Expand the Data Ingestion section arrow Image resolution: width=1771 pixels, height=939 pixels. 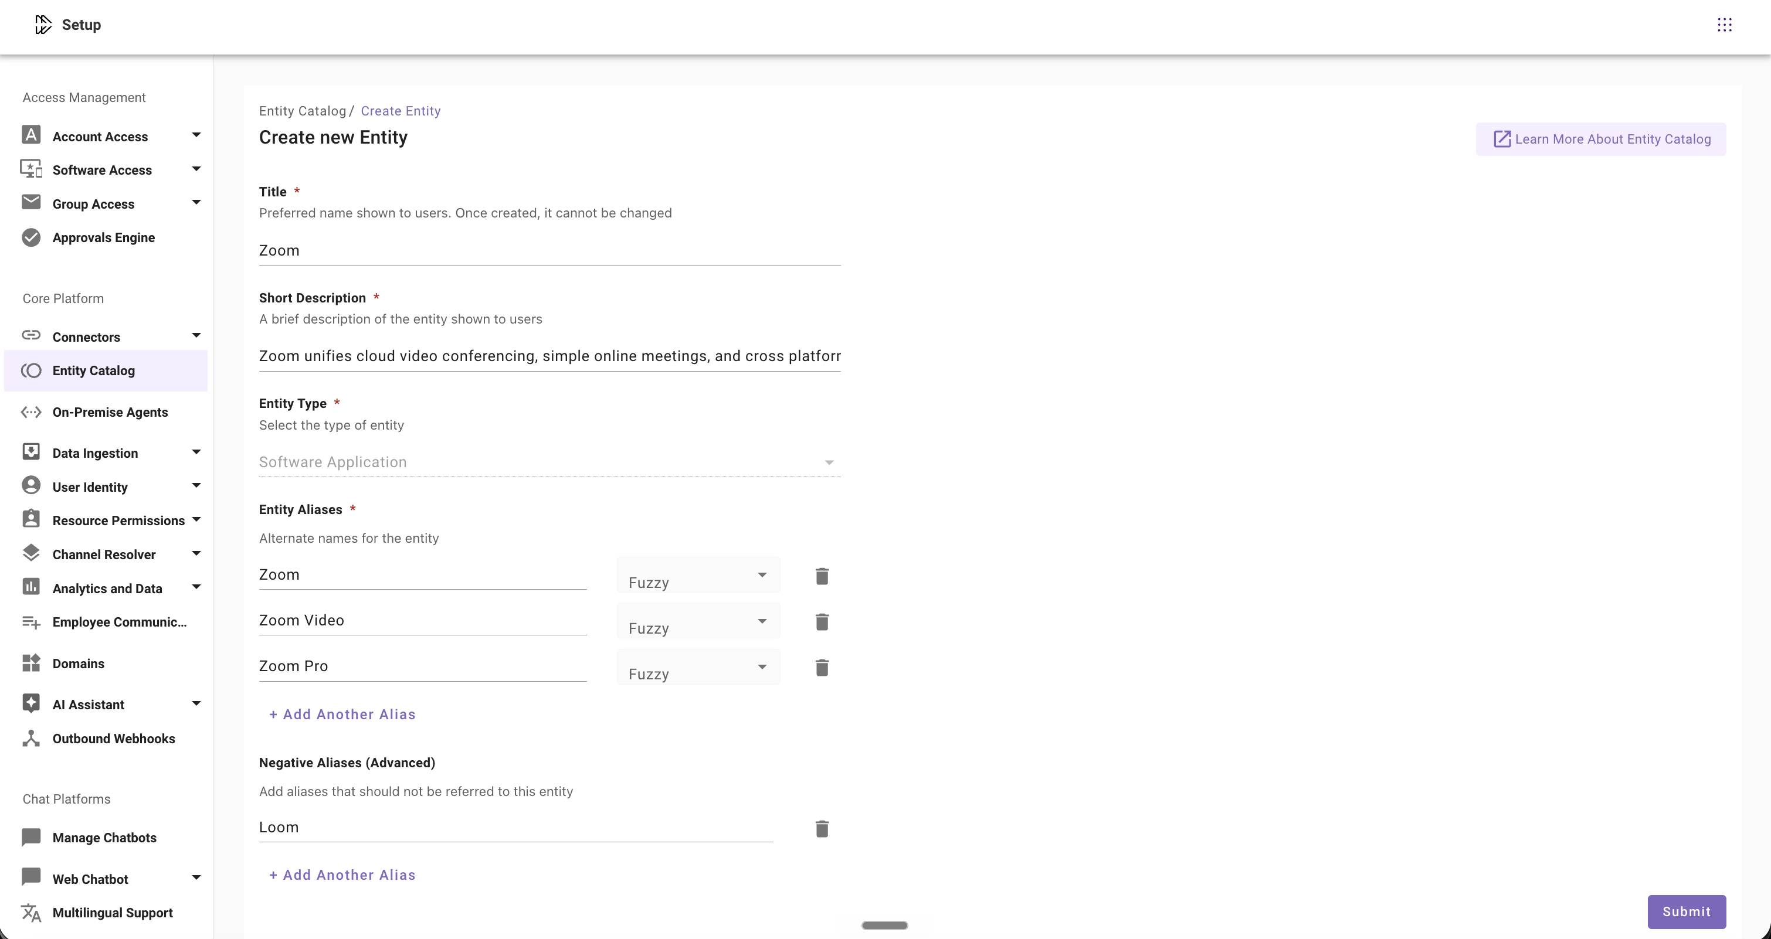click(196, 452)
